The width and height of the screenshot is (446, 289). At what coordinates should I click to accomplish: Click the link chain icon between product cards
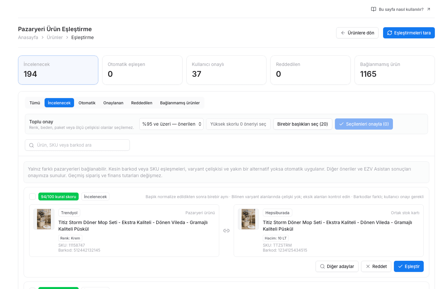(x=226, y=231)
